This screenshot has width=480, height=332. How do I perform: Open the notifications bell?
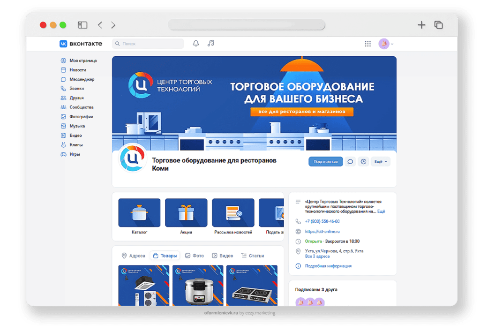(196, 44)
